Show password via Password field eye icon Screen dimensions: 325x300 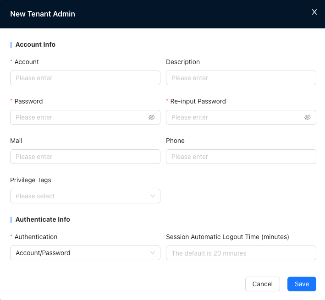(152, 117)
